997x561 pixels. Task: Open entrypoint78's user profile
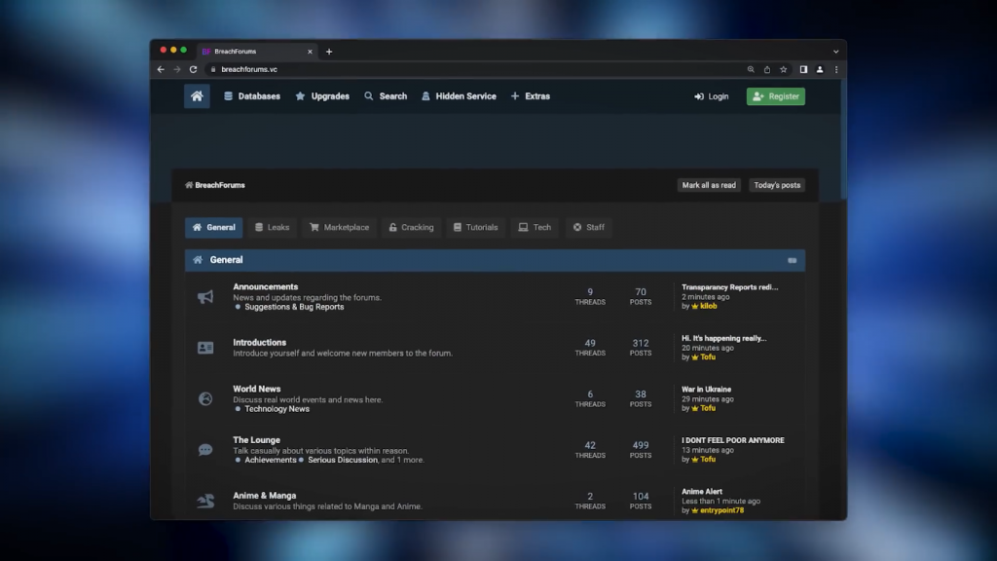(721, 510)
